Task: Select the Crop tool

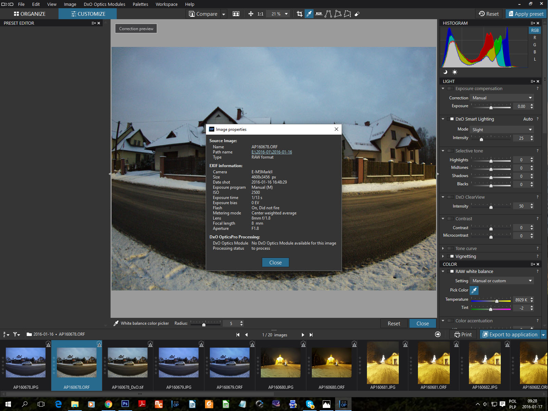Action: pos(300,14)
